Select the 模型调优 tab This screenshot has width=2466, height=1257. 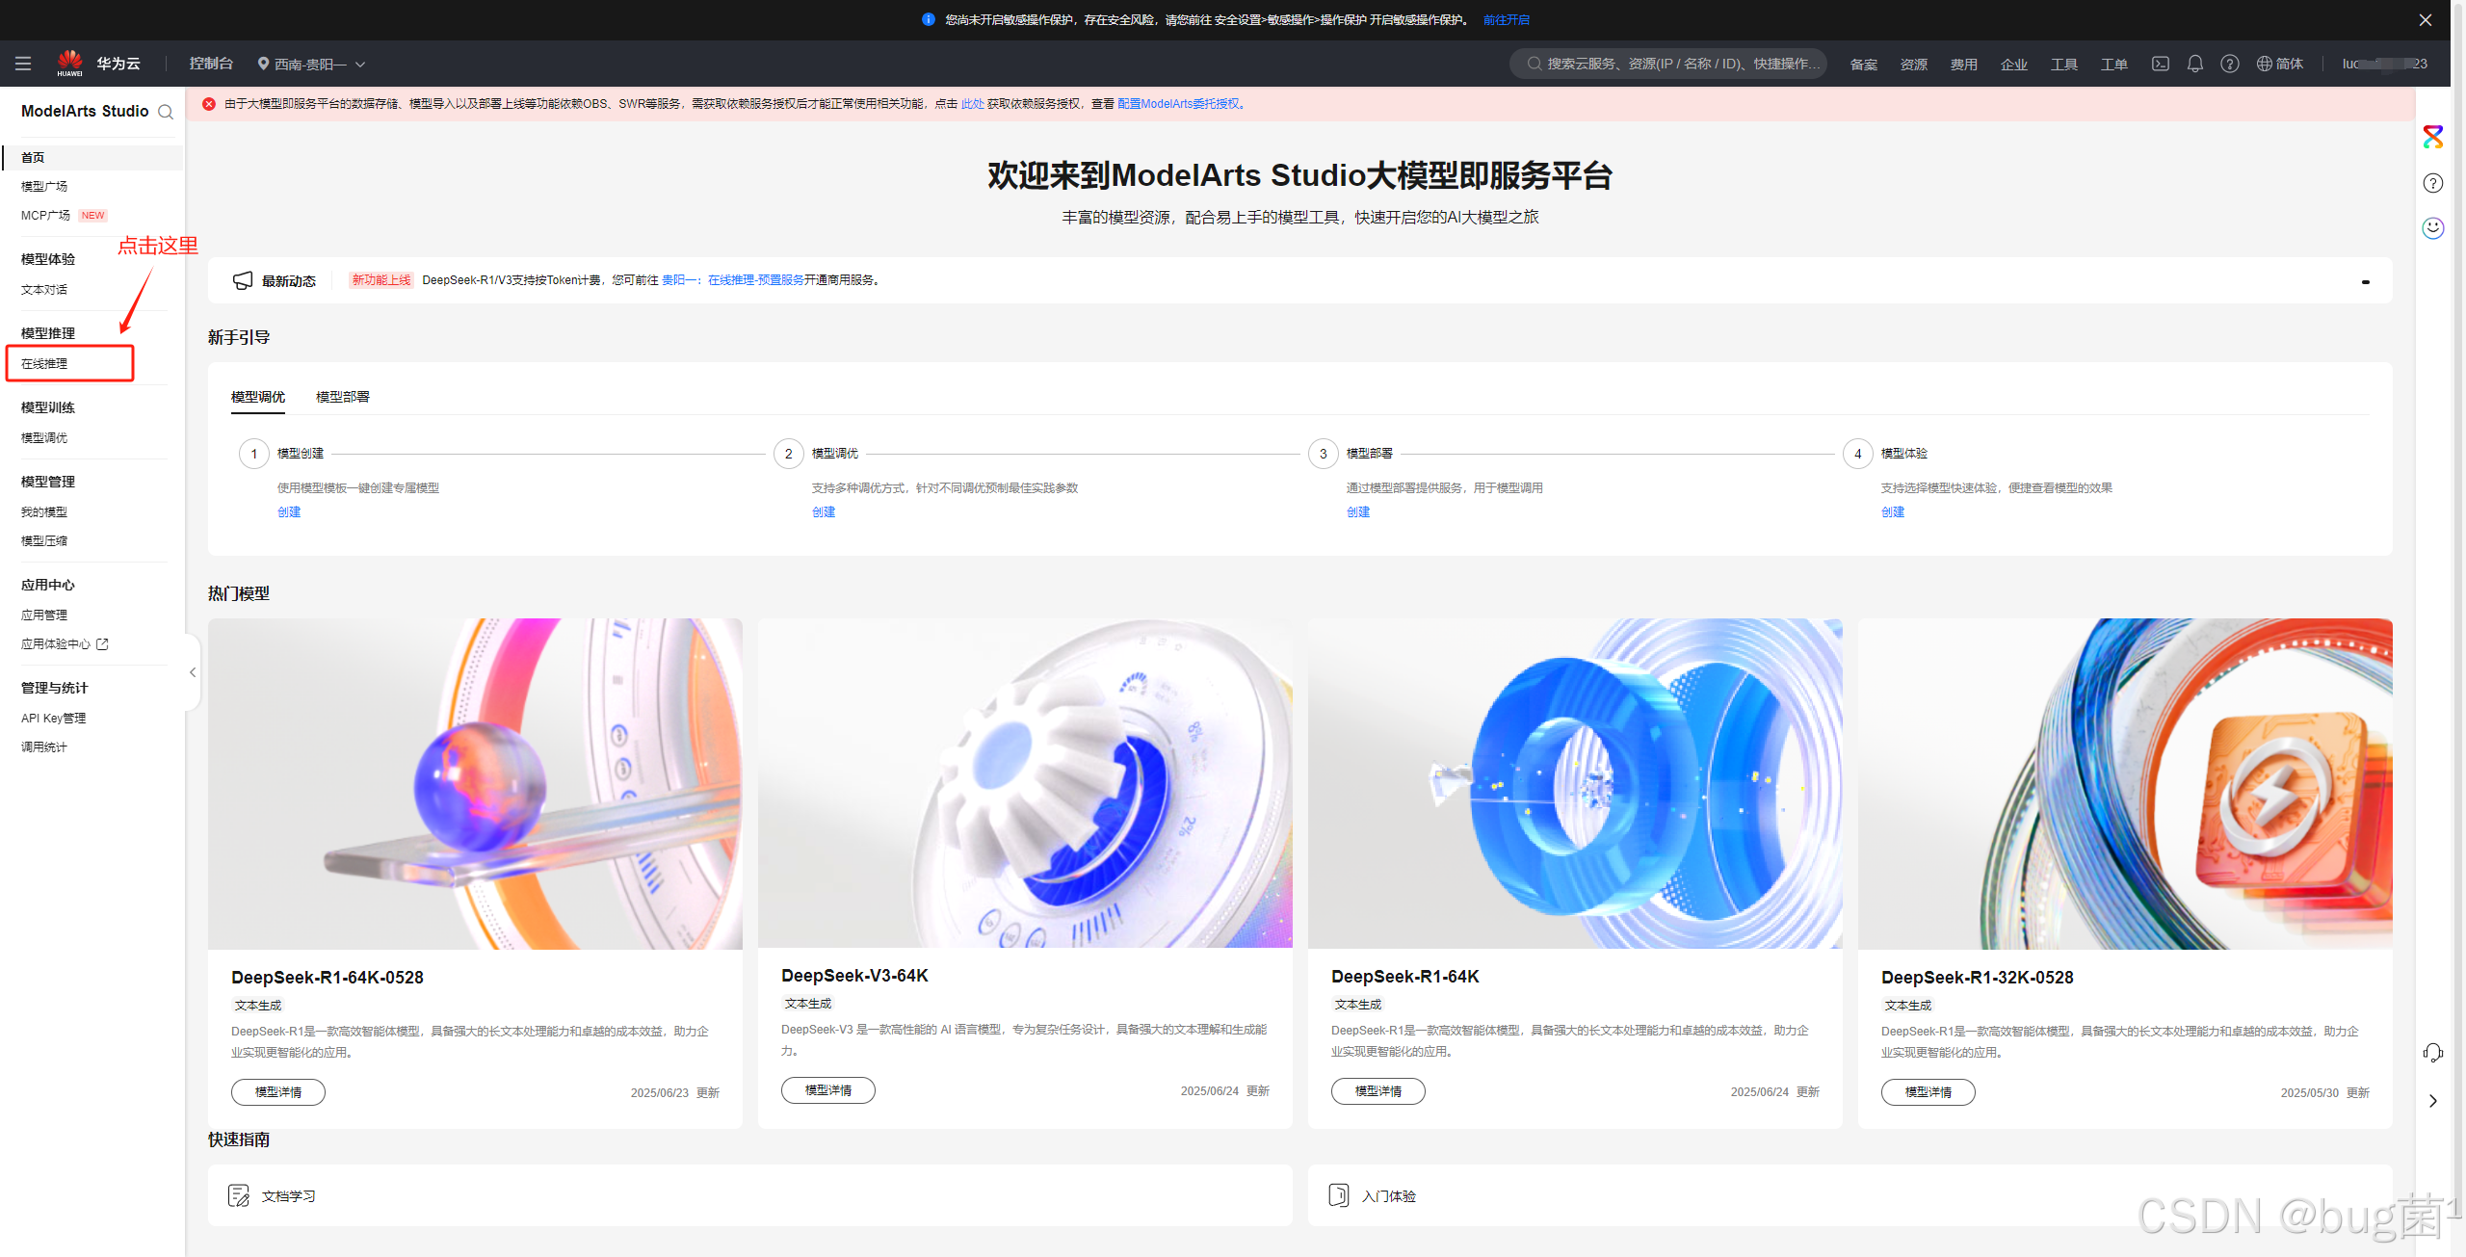point(258,397)
